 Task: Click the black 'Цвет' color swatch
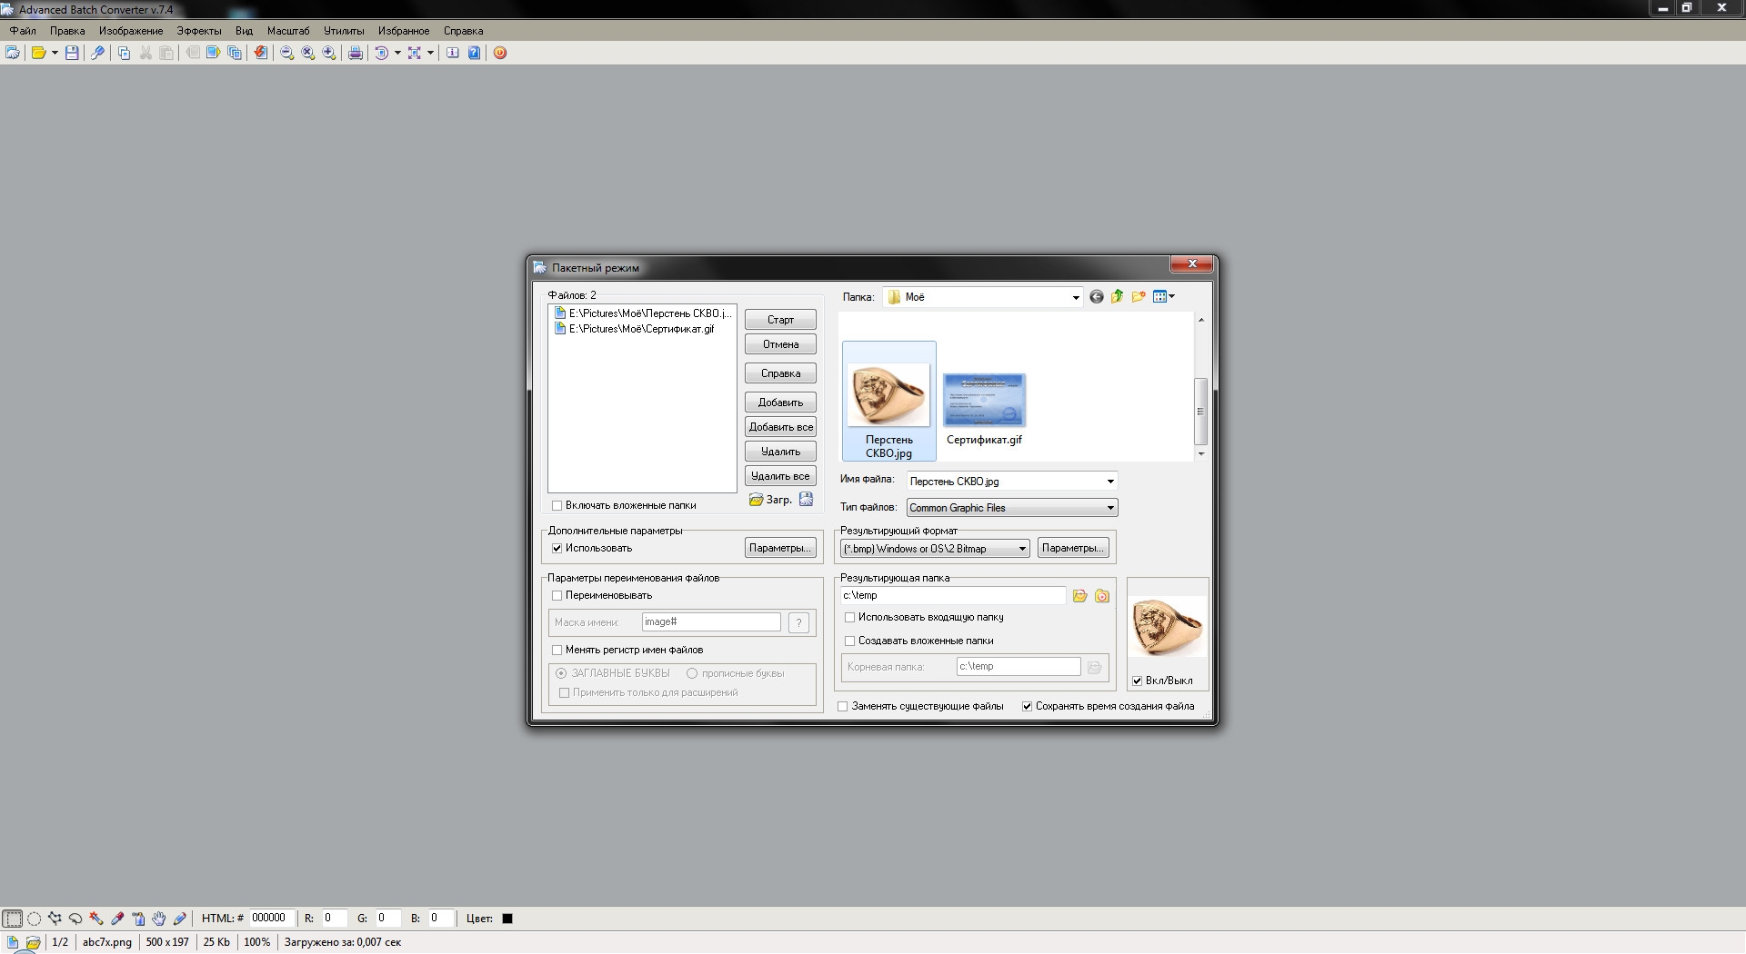(x=507, y=919)
